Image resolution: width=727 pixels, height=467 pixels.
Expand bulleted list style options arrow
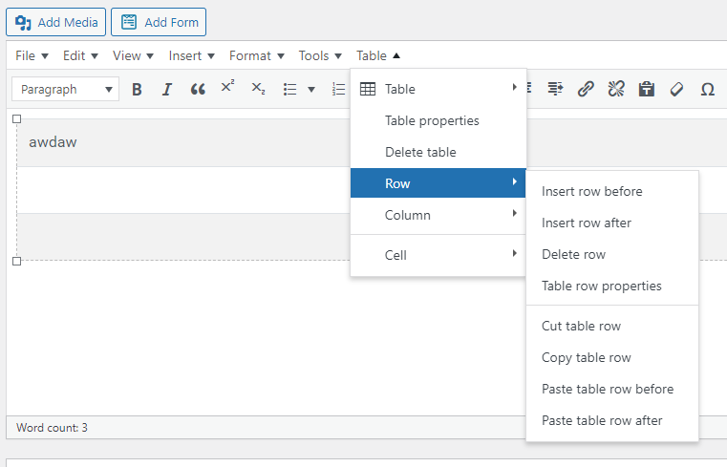tap(311, 90)
